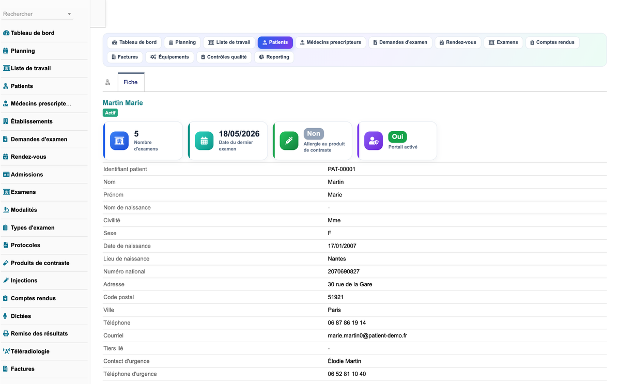Click the purple Portail activé user icon
620x384 pixels.
tap(374, 141)
